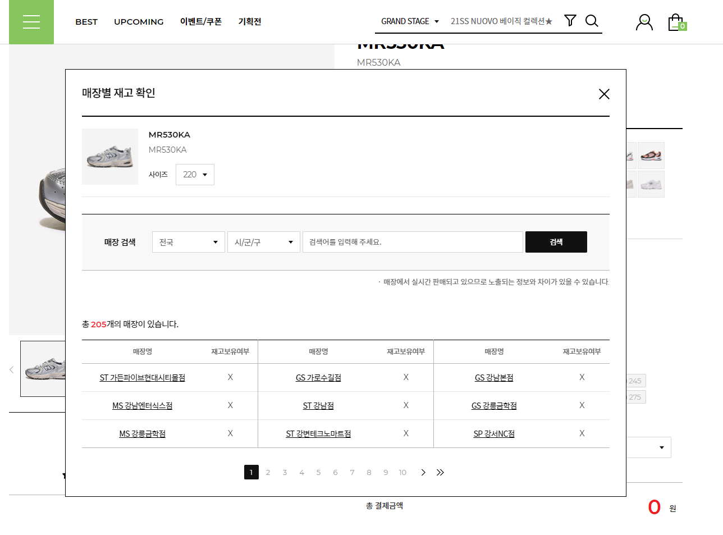The height and width of the screenshot is (535, 723).
Task: Select the white shoe color thumbnail
Action: (651, 184)
